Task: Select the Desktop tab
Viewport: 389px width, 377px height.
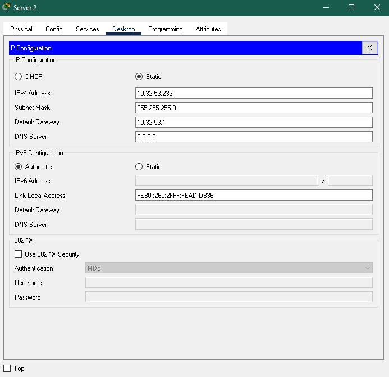Action: [x=123, y=29]
